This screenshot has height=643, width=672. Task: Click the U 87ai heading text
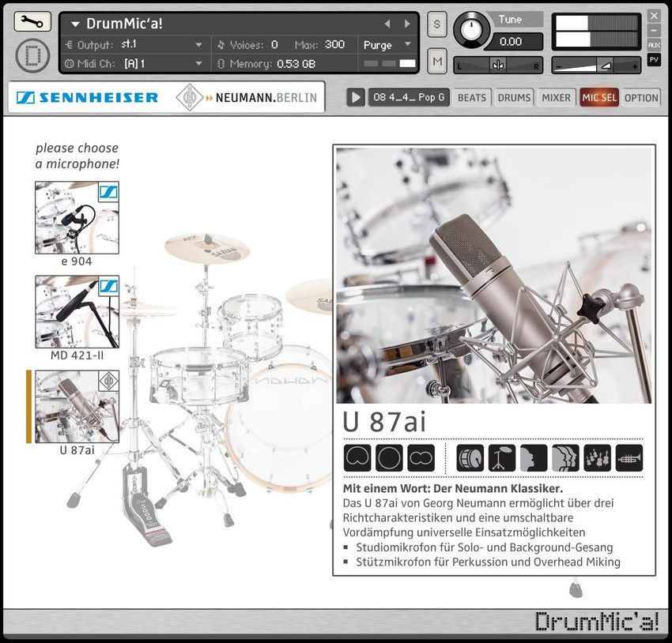pyautogui.click(x=384, y=422)
